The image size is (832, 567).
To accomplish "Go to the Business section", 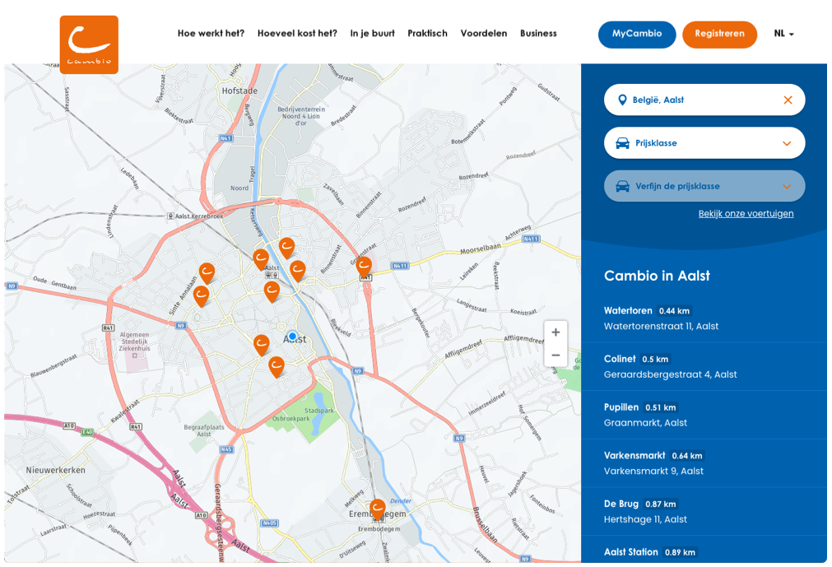I will pos(538,34).
